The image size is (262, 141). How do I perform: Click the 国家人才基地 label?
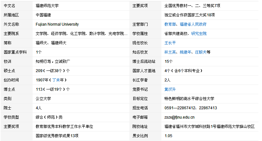click(144, 71)
